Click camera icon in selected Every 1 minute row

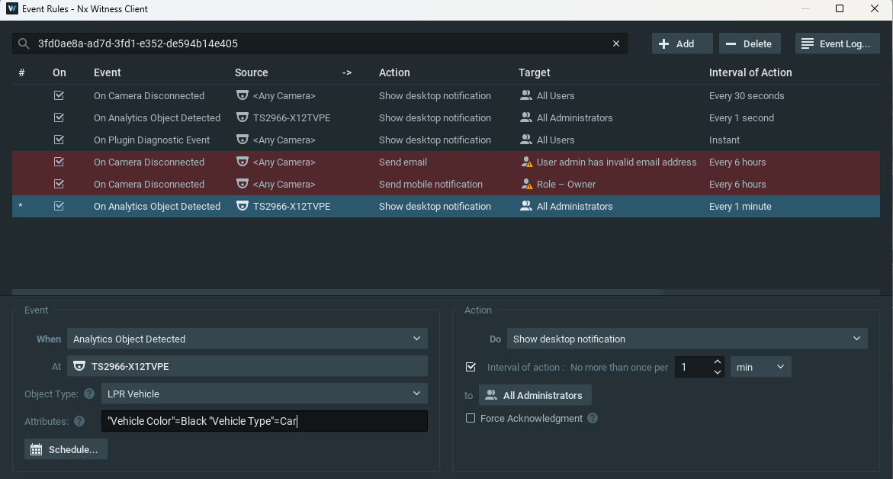coord(242,207)
